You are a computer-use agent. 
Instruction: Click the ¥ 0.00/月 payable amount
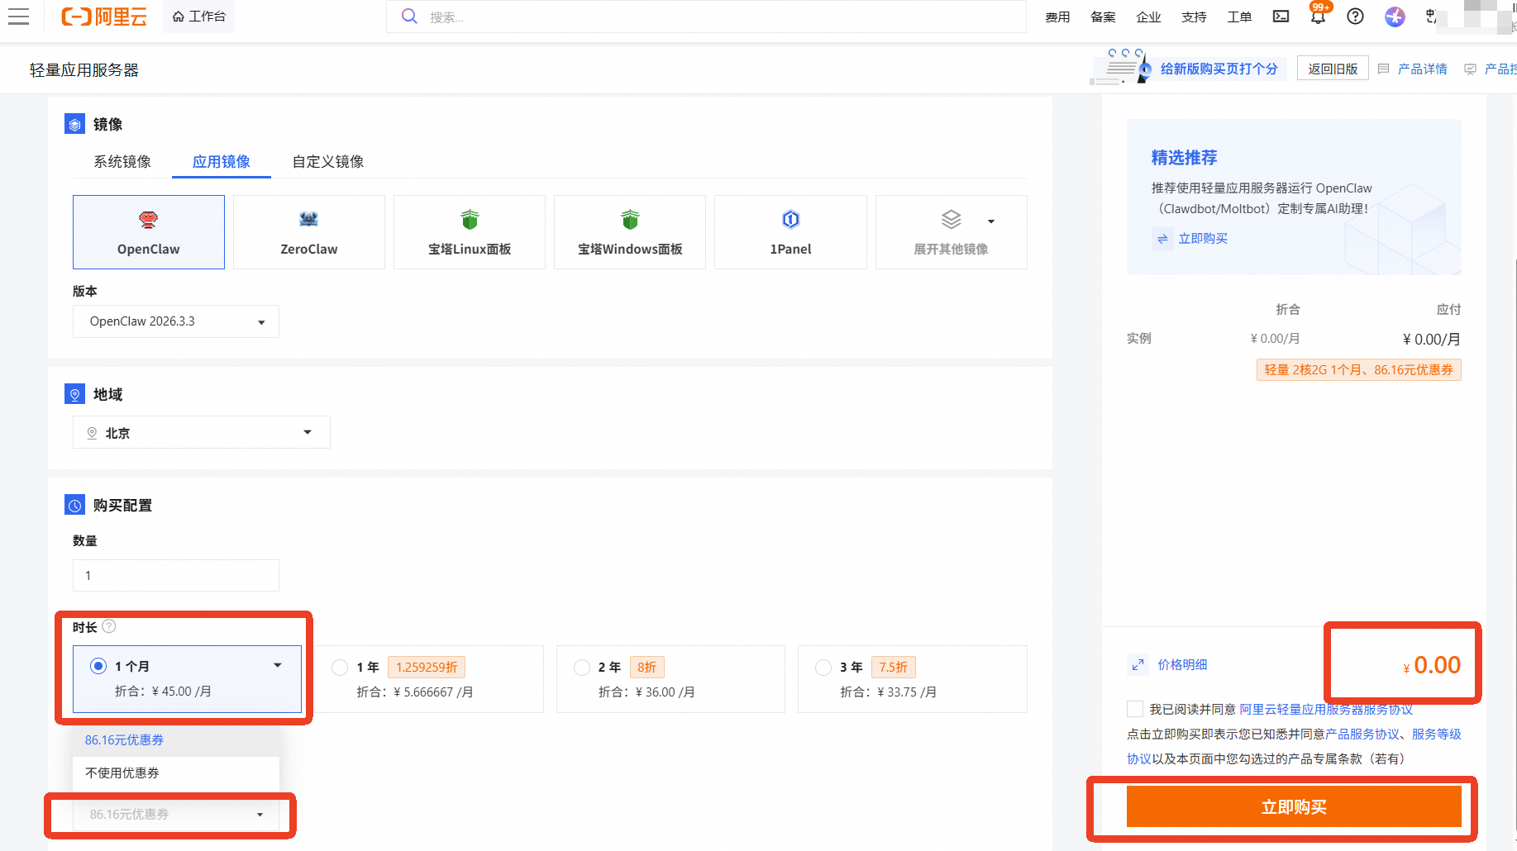point(1431,339)
